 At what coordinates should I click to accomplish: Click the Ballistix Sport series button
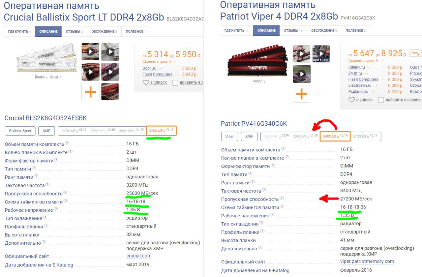coord(20,131)
